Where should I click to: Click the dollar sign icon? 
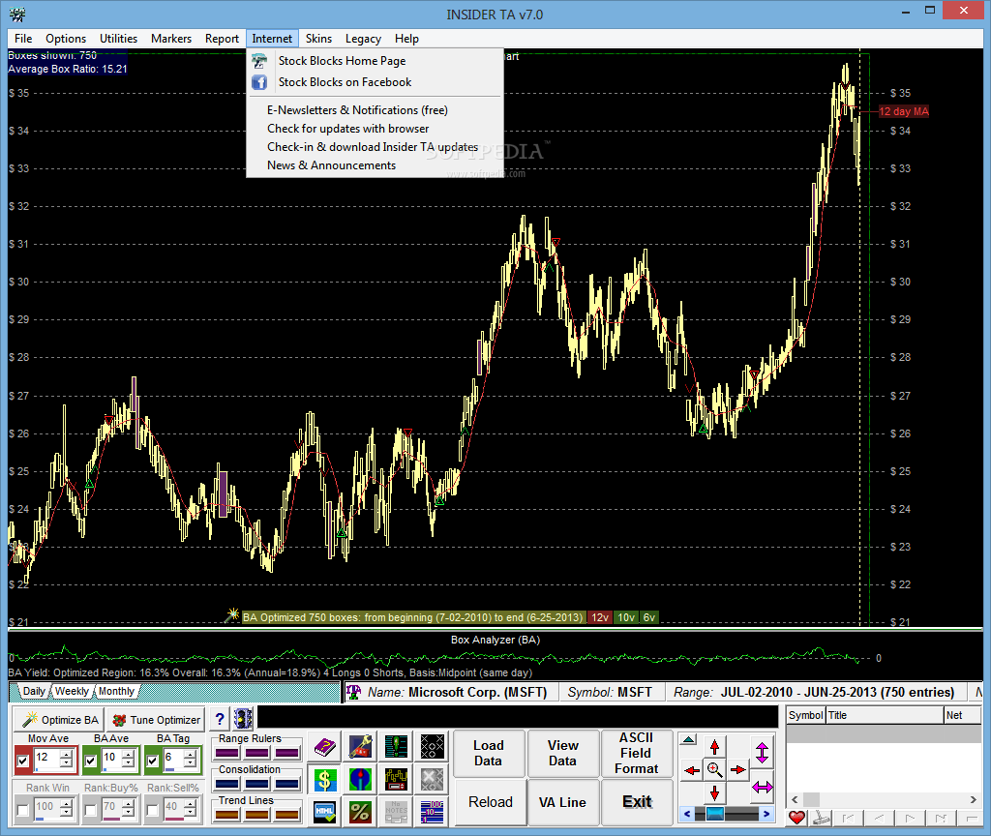point(324,780)
